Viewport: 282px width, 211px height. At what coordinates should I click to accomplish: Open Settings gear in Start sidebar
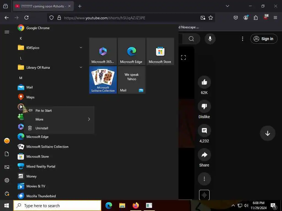(7, 180)
